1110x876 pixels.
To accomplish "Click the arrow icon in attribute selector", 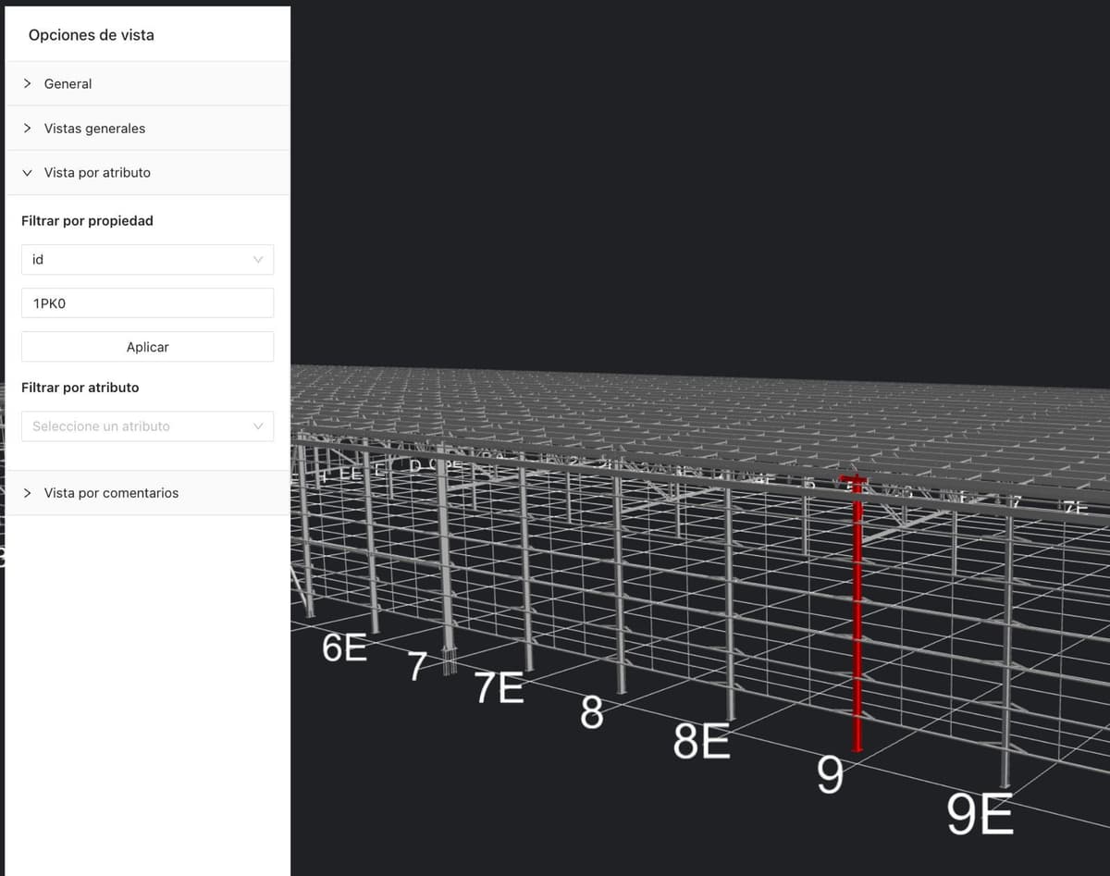I will coord(258,426).
